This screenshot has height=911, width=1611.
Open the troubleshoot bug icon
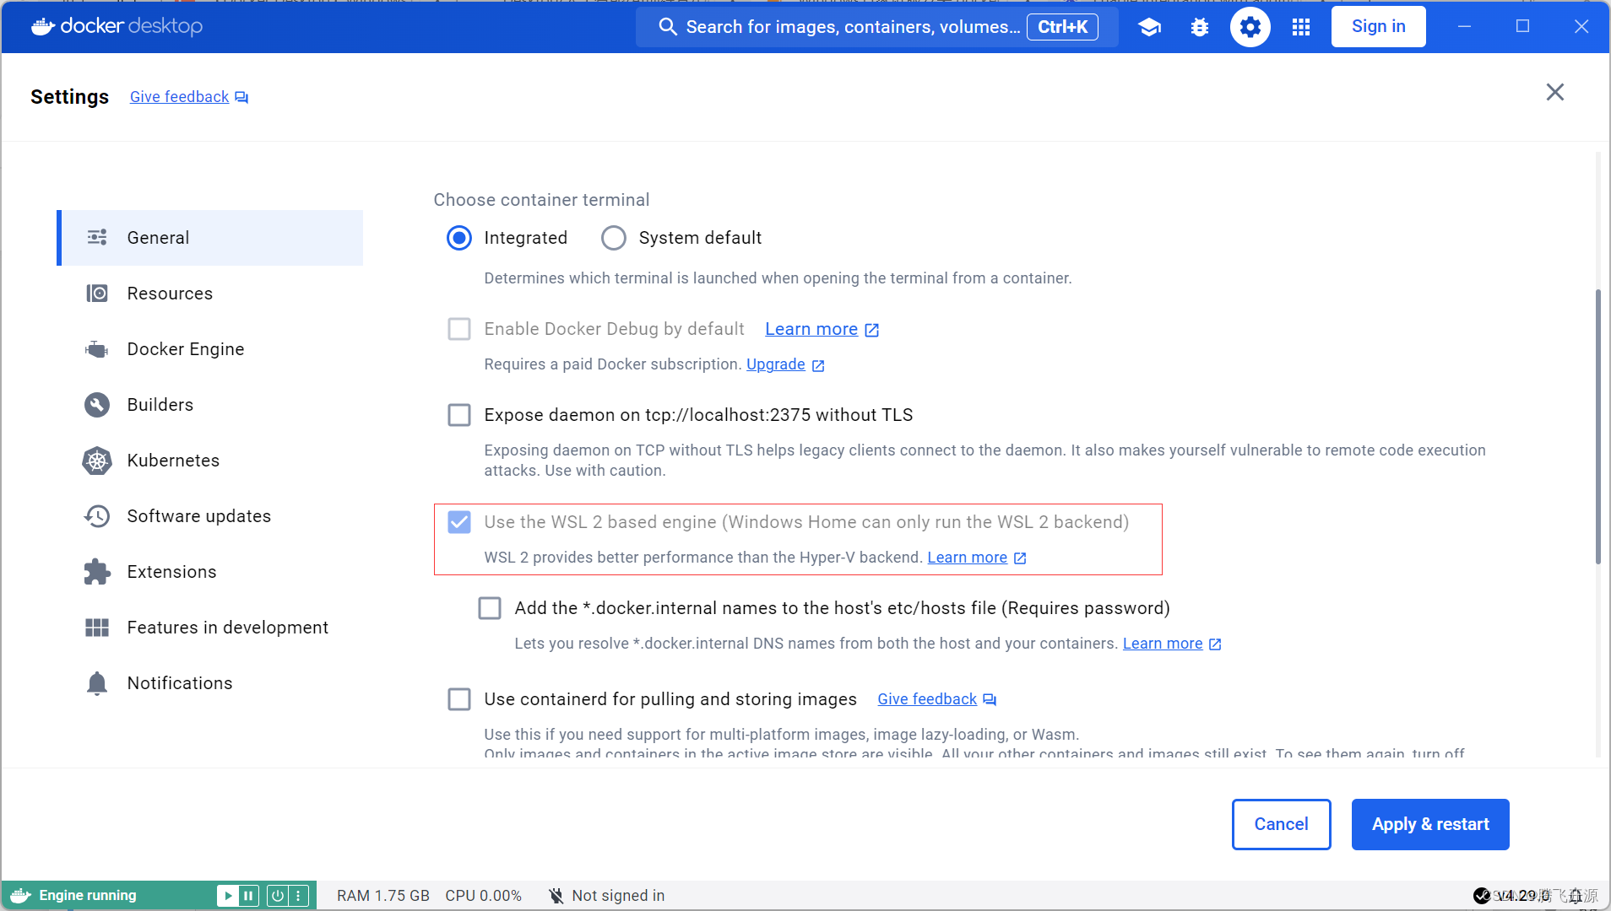1199,27
